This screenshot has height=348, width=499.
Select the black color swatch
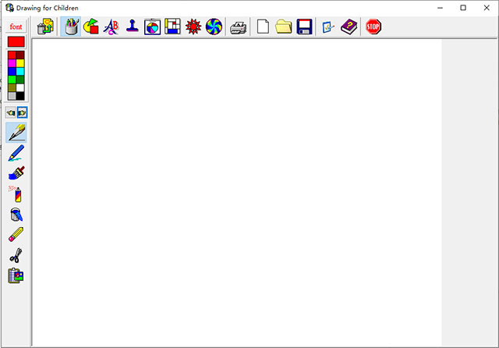pos(20,96)
